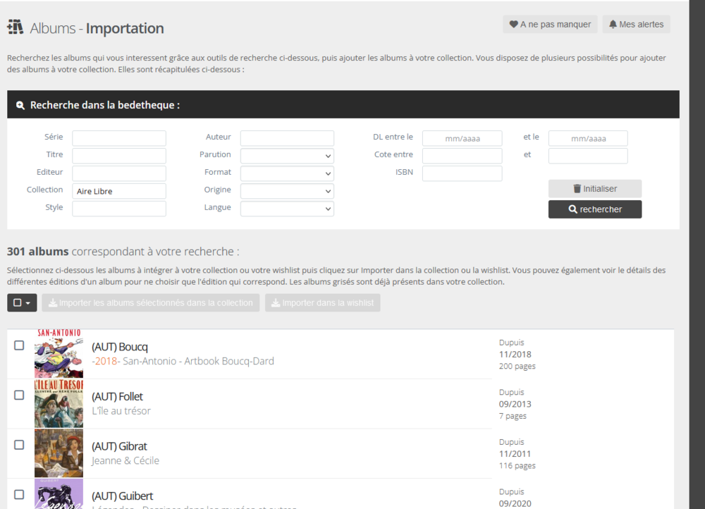
Task: Open L'île au trésor cover thumbnail
Action: (x=59, y=403)
